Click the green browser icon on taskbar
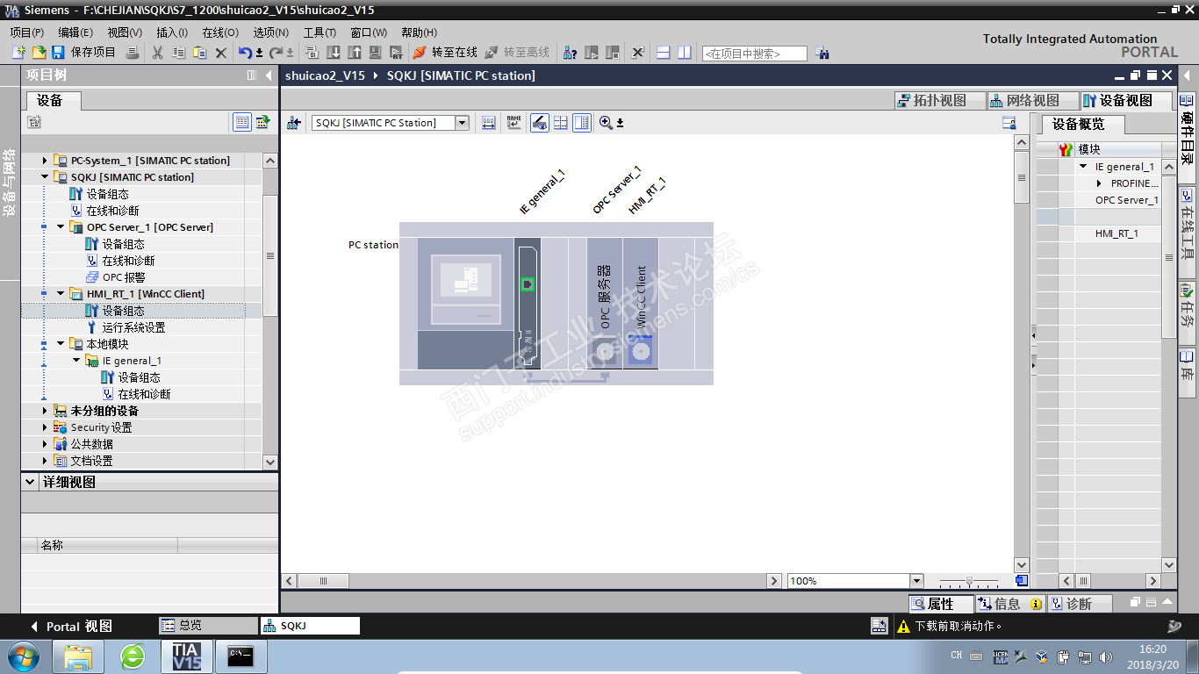Screen dimensions: 1199x674 133,656
